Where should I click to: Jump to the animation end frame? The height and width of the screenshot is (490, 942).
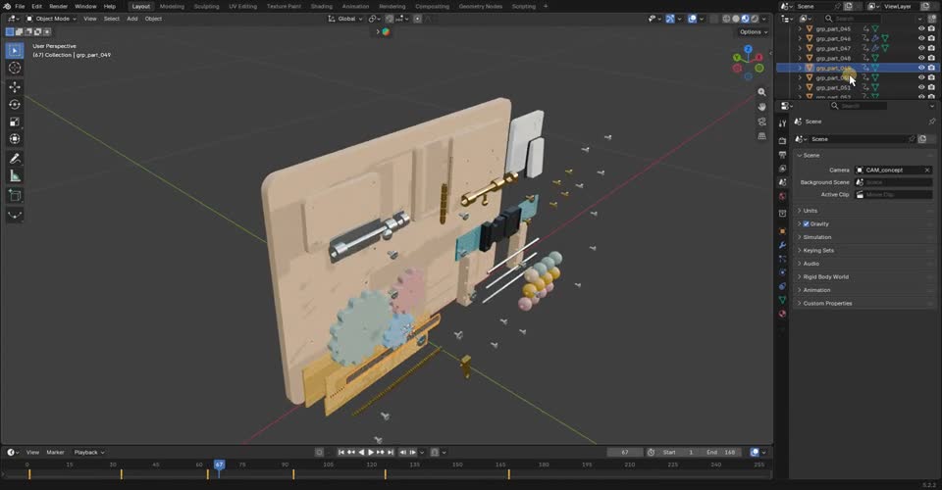pyautogui.click(x=391, y=452)
